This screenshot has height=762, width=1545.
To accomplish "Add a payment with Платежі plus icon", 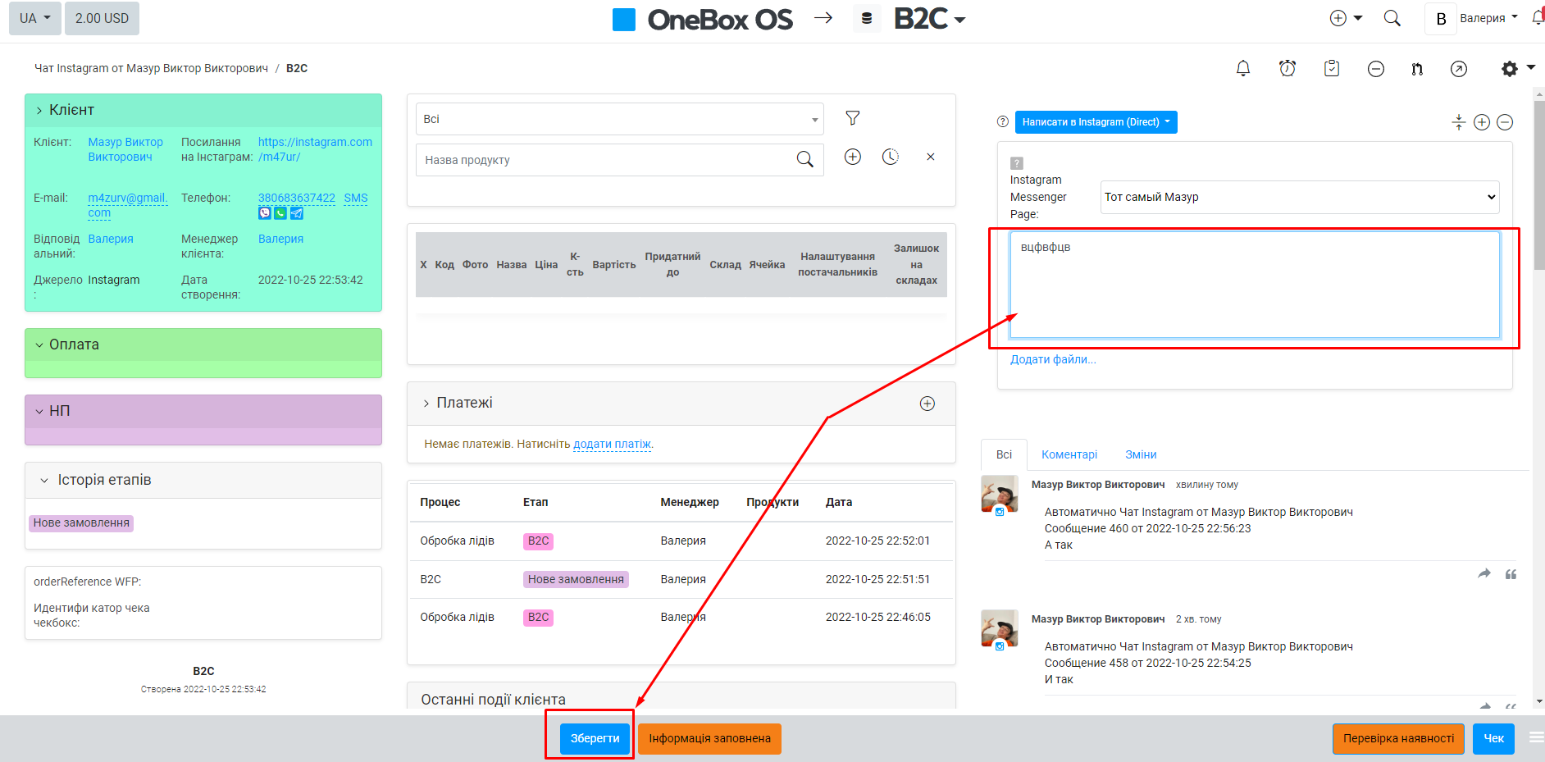I will click(x=927, y=404).
